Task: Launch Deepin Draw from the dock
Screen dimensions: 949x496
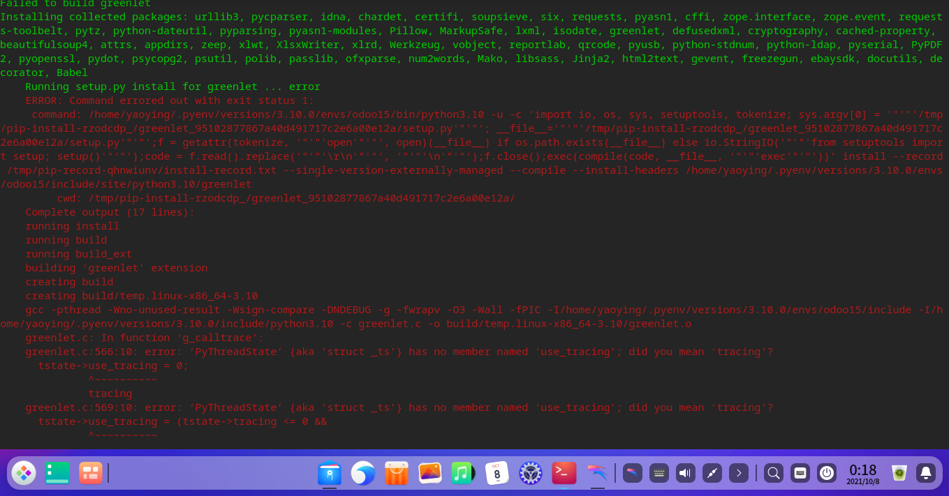Action: (597, 473)
